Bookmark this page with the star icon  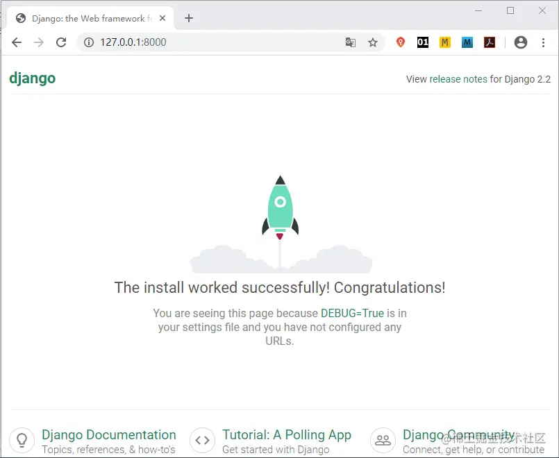pyautogui.click(x=373, y=42)
